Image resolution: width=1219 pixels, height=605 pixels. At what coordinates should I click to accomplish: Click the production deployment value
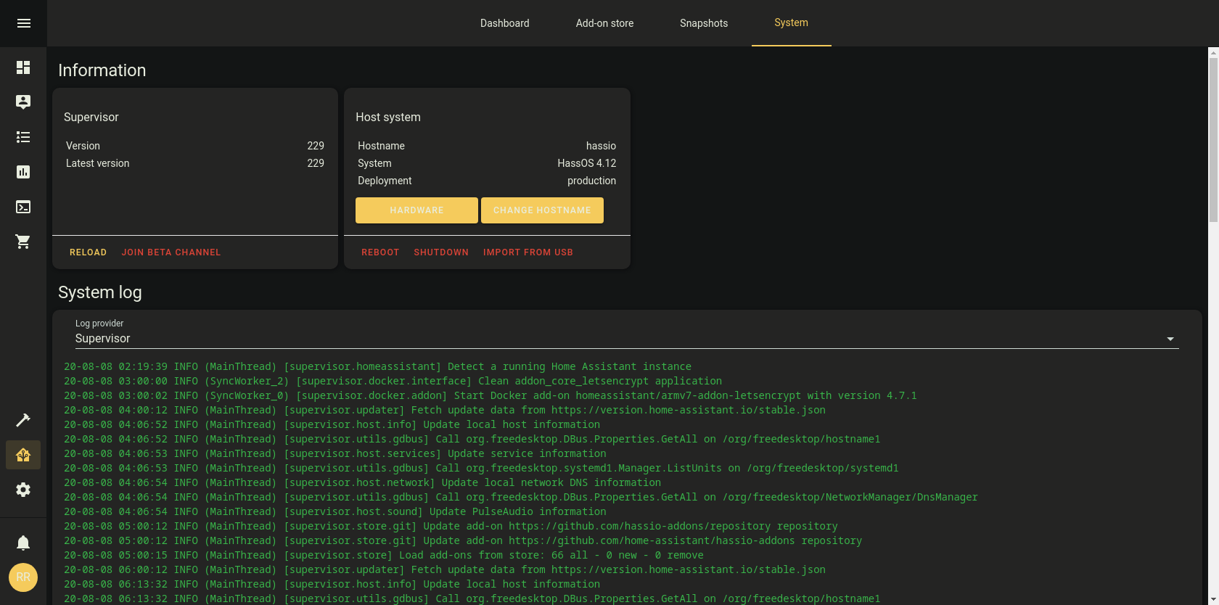click(x=591, y=181)
